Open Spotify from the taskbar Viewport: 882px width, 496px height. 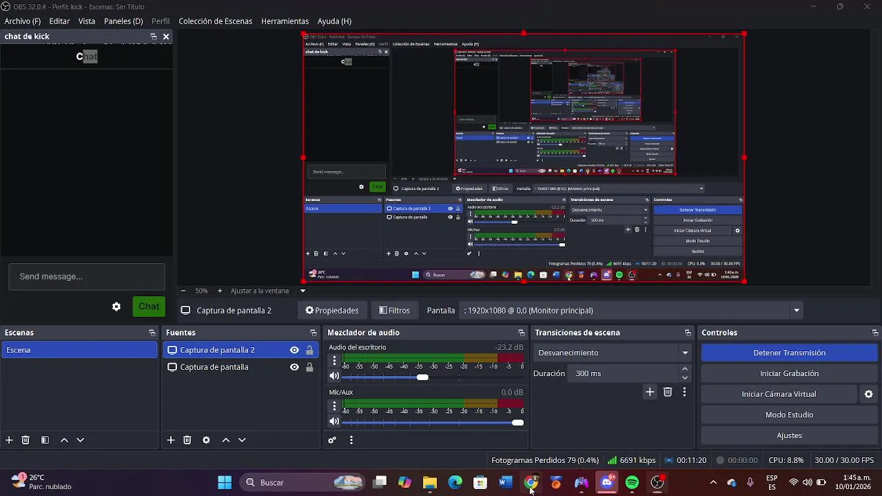click(632, 482)
